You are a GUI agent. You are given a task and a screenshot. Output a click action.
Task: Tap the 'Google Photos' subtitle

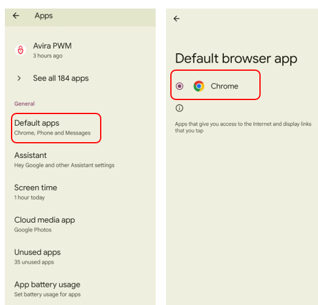[33, 230]
